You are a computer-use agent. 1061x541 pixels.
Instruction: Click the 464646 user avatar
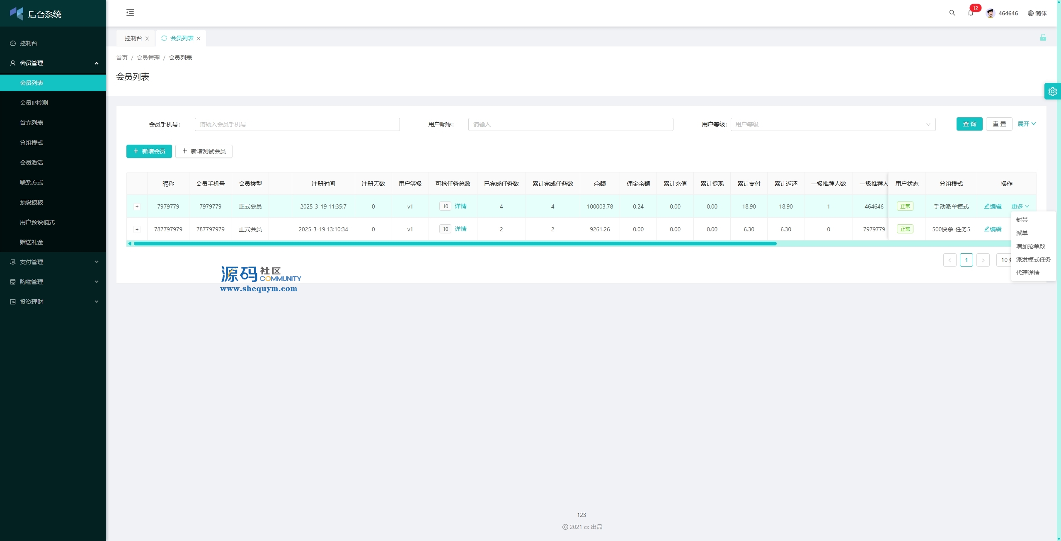(990, 13)
